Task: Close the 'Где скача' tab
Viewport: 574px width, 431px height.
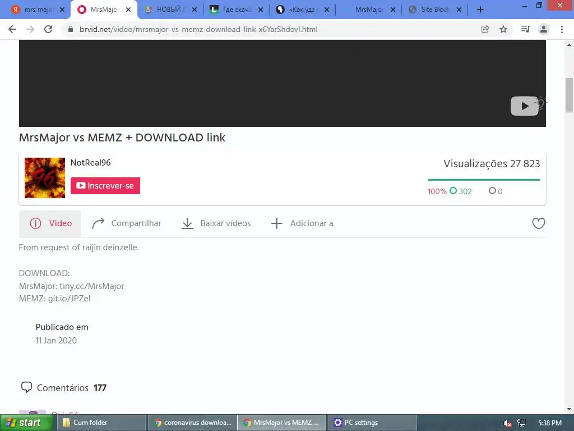Action: coord(261,10)
